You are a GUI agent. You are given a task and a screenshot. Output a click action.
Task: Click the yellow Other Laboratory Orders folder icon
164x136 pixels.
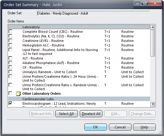point(18,93)
